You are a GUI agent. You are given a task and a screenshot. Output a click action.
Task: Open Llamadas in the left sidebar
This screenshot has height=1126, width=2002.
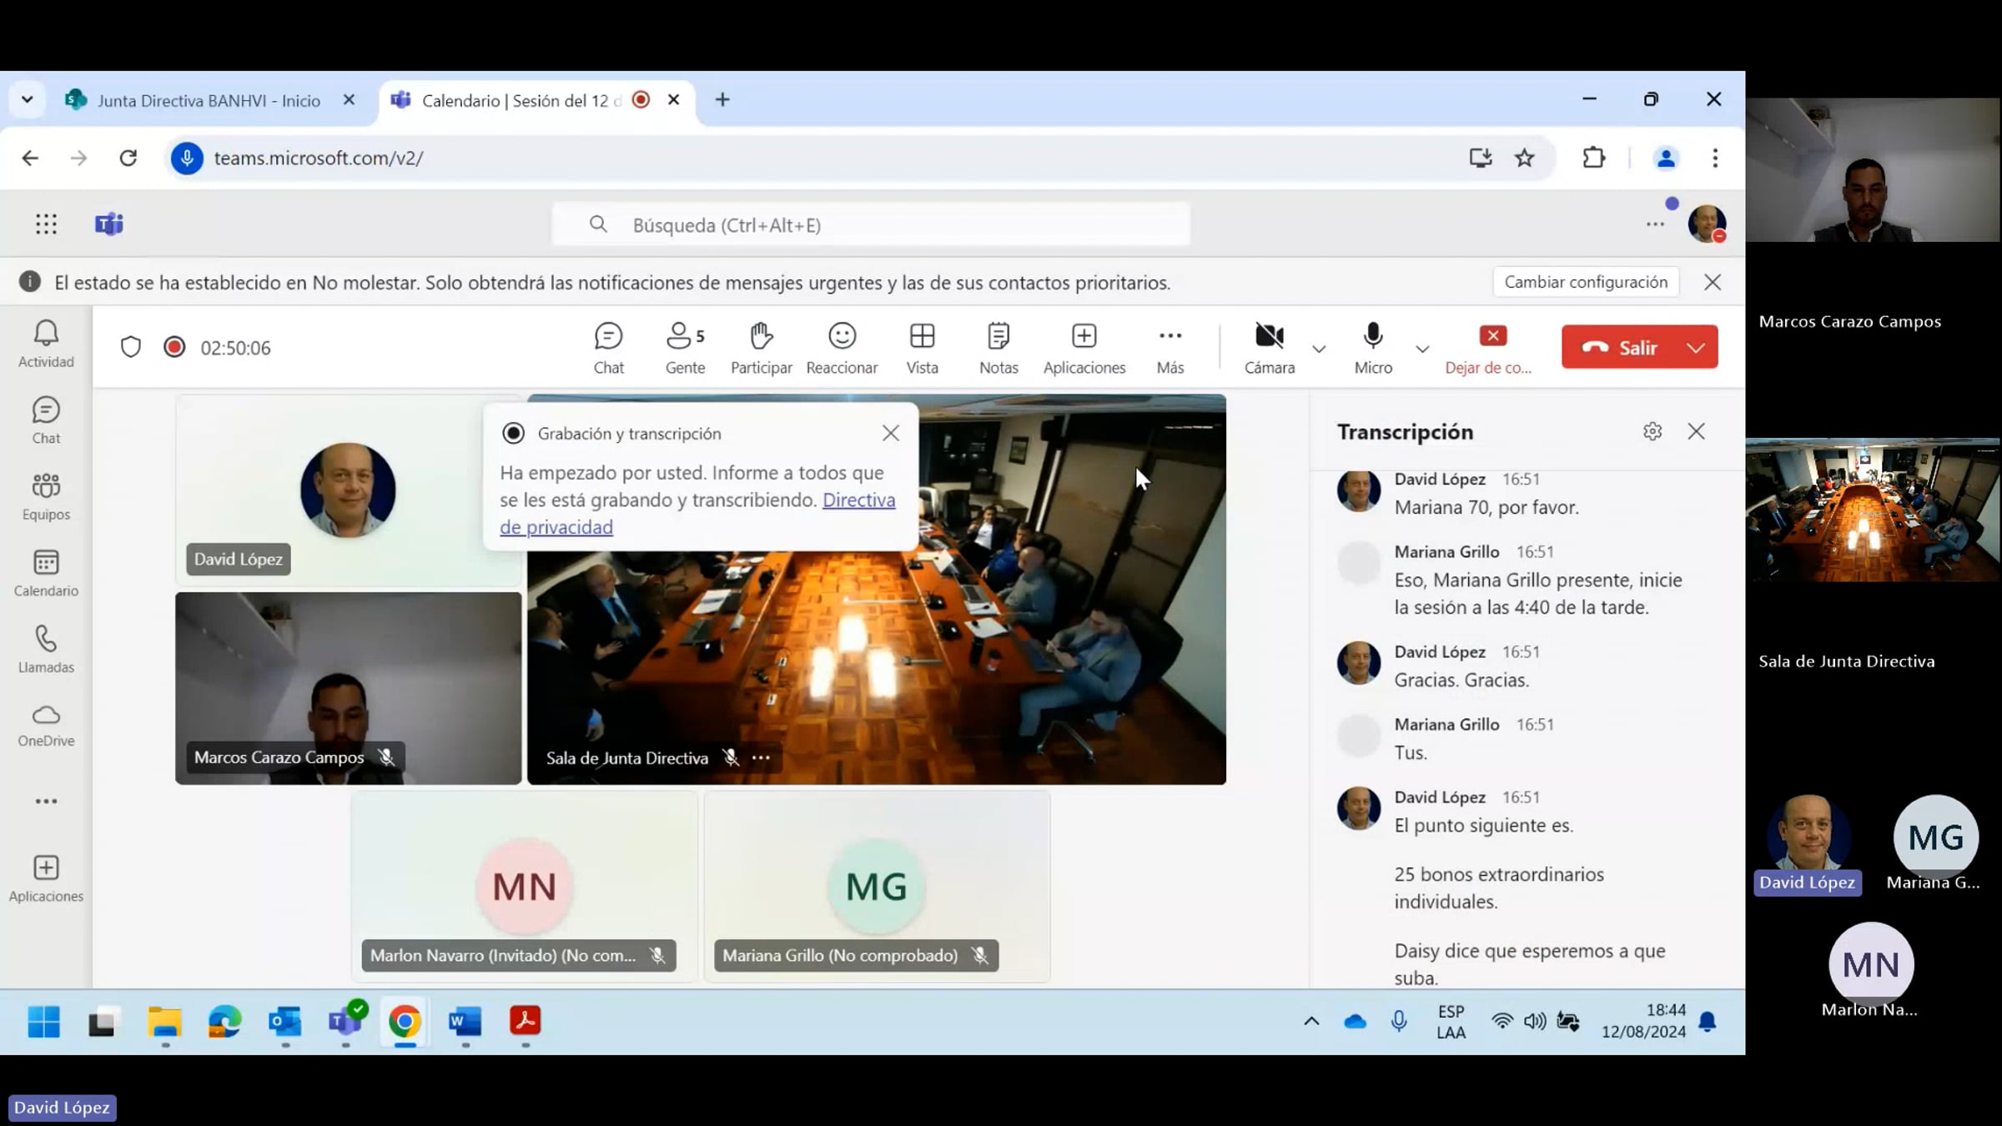(x=46, y=650)
